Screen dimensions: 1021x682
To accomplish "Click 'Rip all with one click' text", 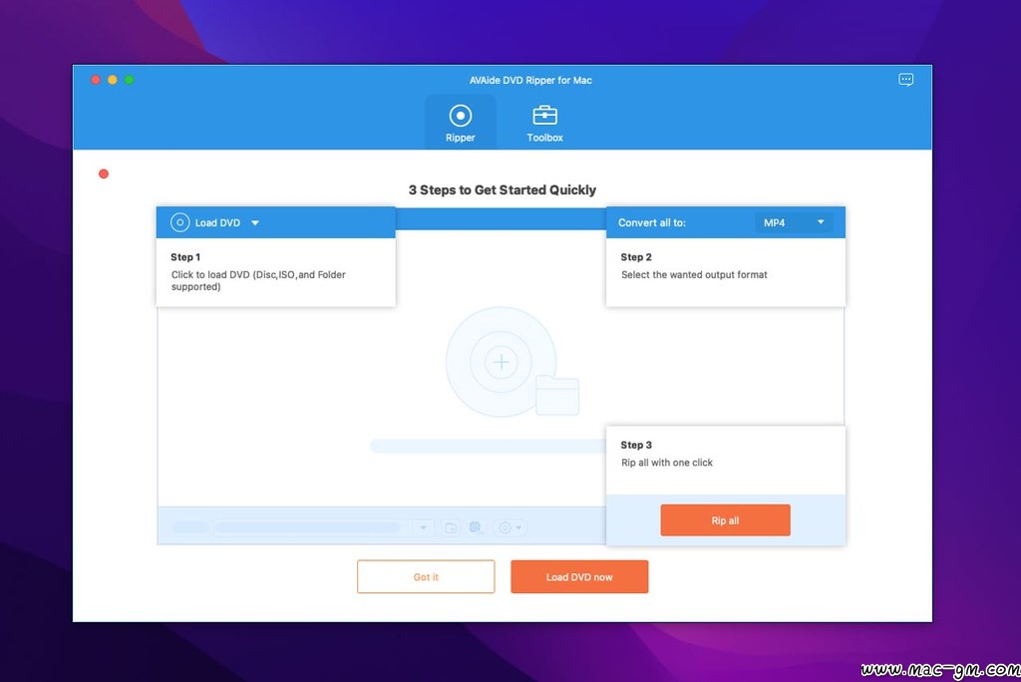I will pyautogui.click(x=667, y=463).
